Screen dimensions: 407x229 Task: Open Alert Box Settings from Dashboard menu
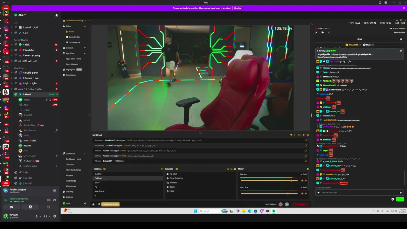[73, 170]
